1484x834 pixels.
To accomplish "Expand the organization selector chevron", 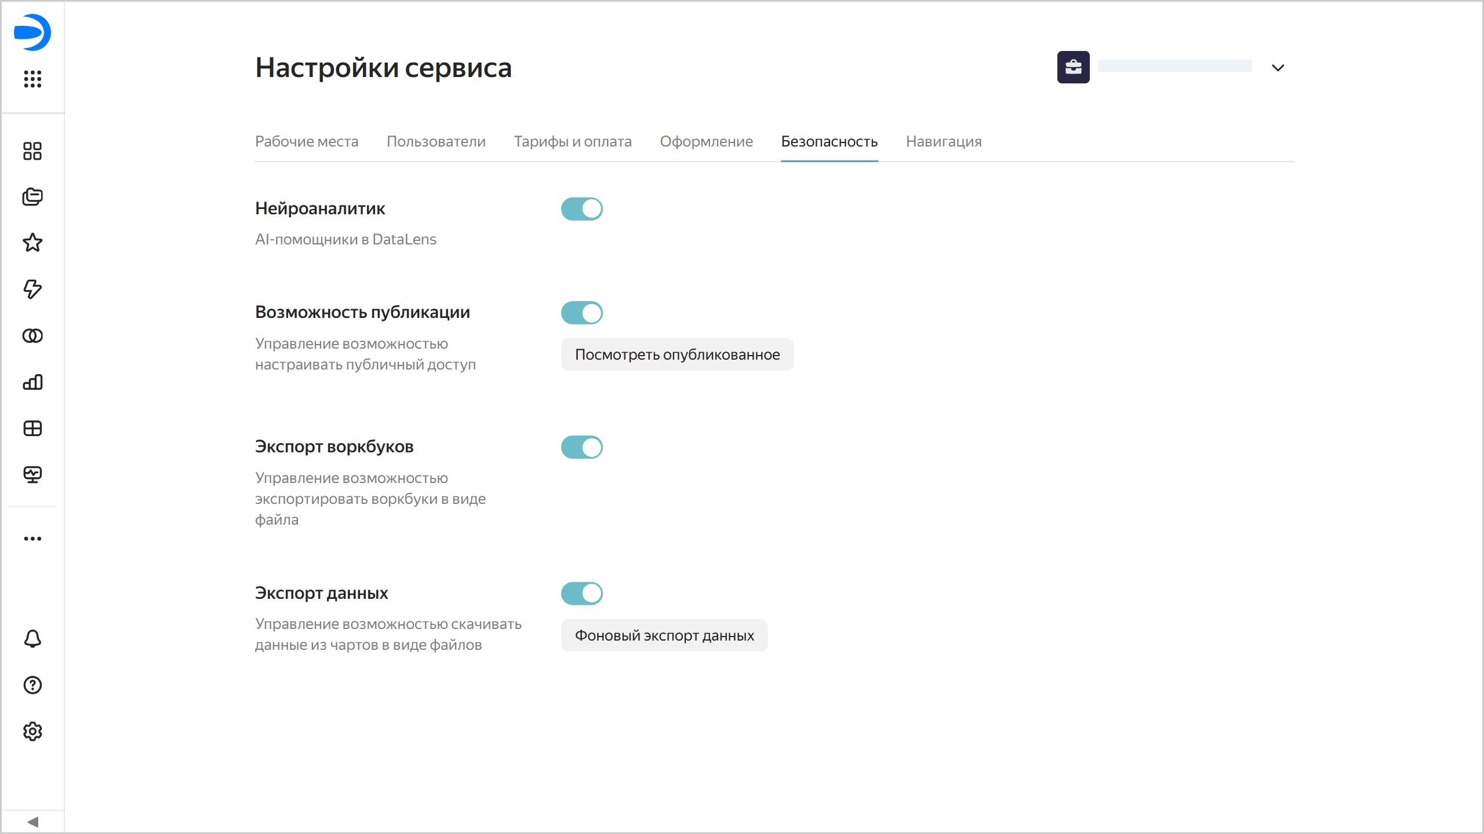I will coord(1278,68).
